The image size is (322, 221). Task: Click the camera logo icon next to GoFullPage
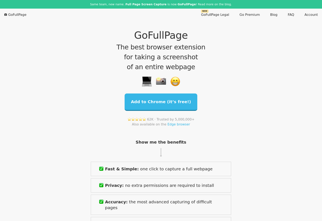point(5,14)
